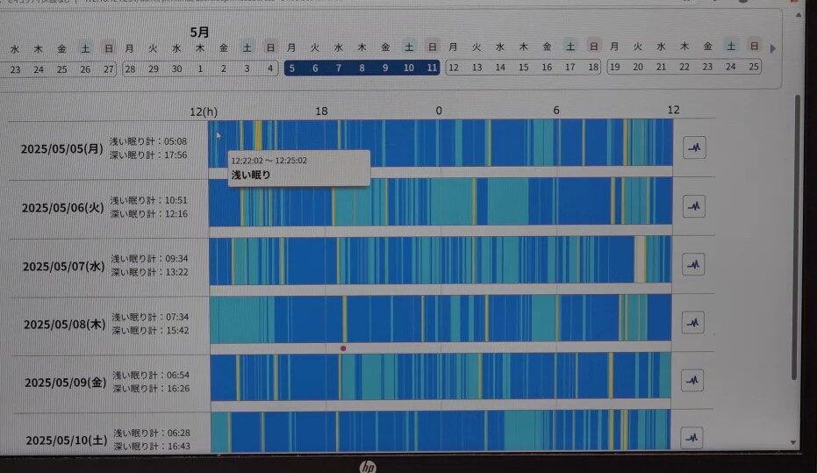This screenshot has width=817, height=473.
Task: Open the waveform graph for 2025/05/08(木)
Action: [693, 323]
